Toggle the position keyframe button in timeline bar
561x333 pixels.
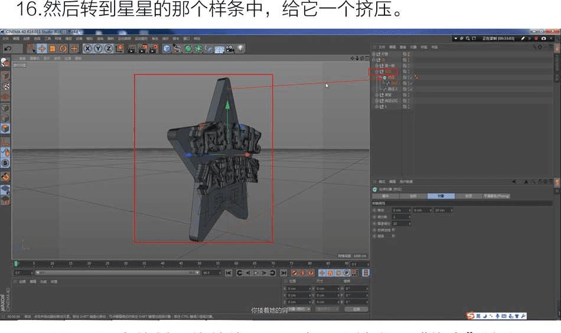click(322, 273)
